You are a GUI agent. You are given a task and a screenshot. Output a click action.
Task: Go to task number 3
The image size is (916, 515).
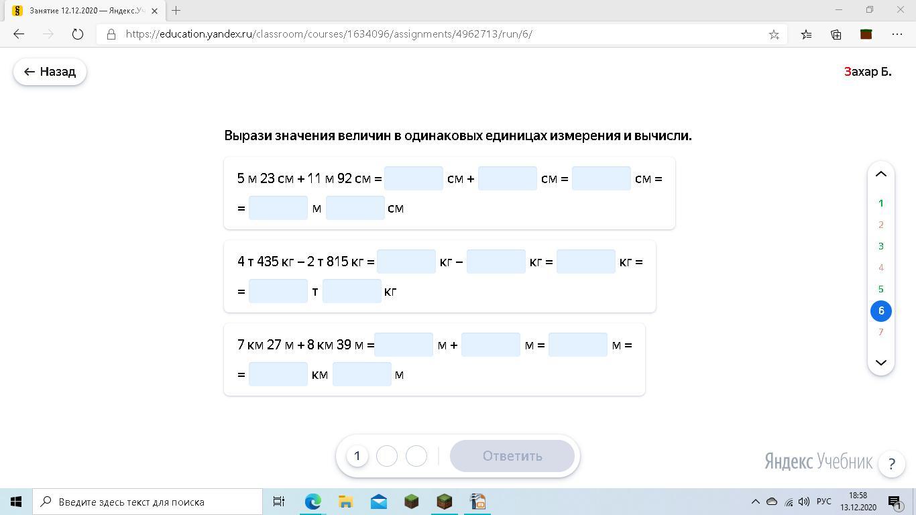(880, 246)
